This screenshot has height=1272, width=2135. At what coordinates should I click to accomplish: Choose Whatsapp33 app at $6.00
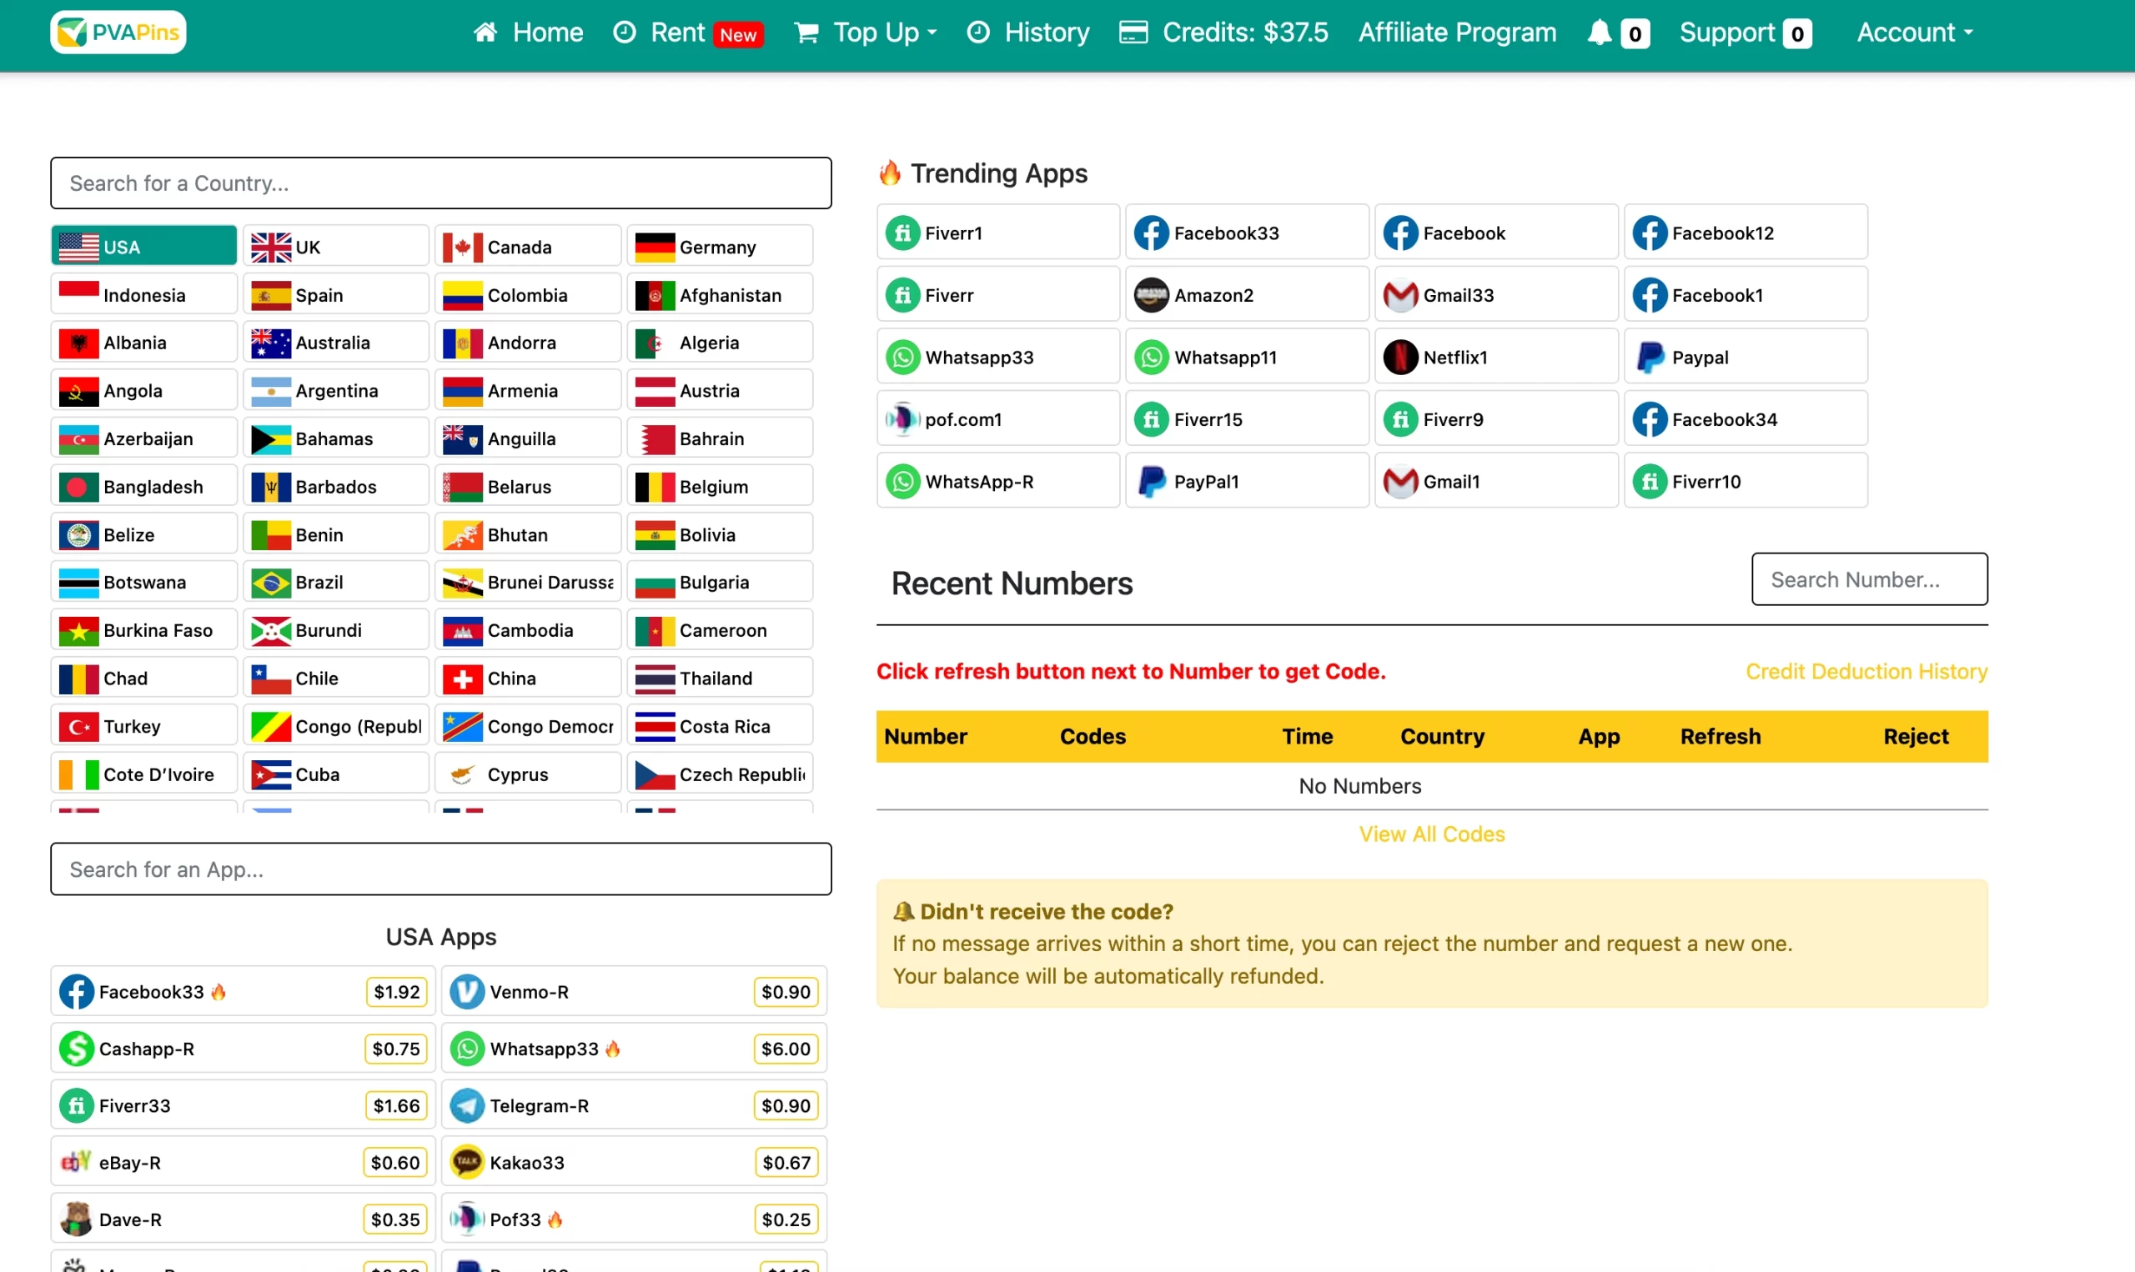click(635, 1049)
